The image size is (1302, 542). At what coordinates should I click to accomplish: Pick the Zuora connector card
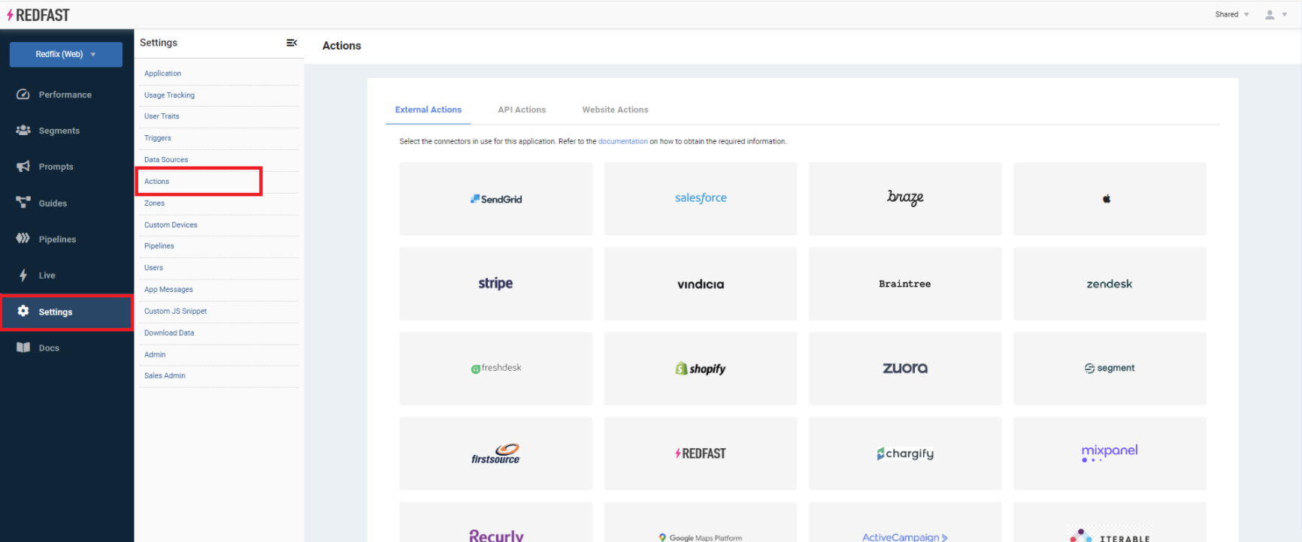(905, 369)
